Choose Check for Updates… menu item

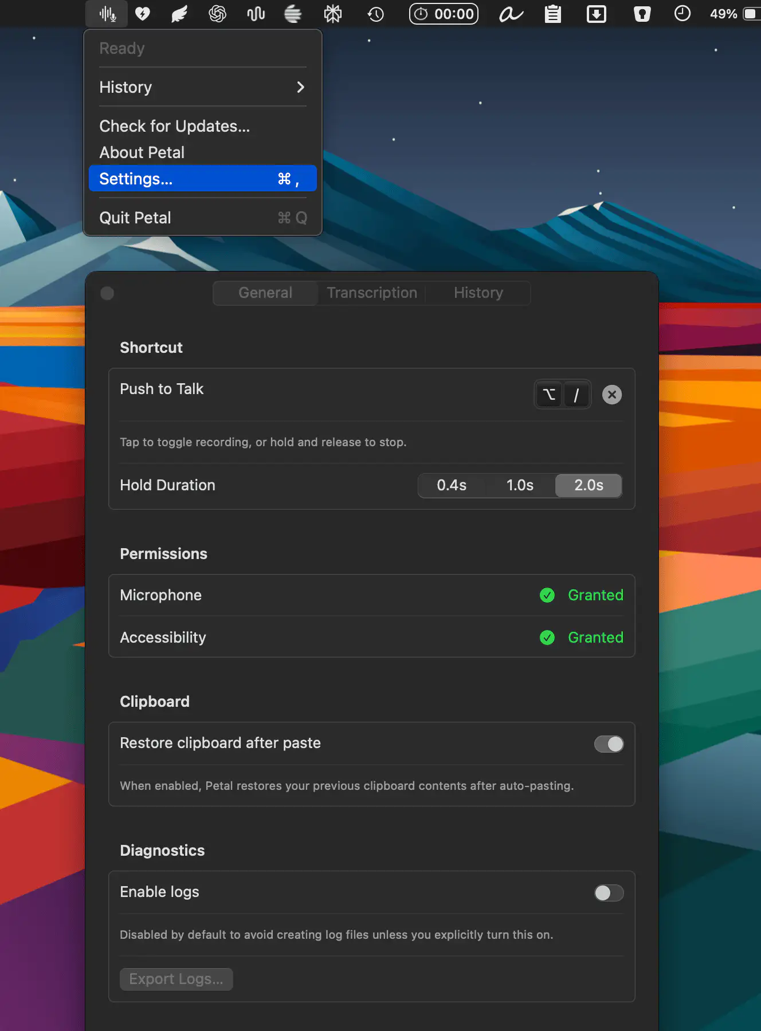click(175, 126)
